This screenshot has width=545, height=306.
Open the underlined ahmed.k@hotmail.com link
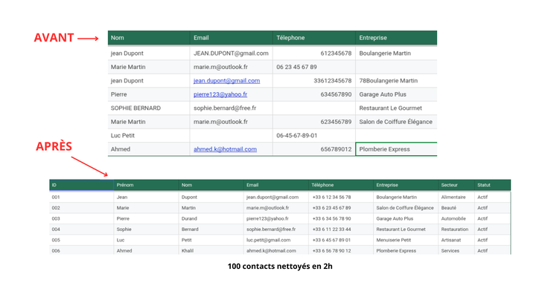tap(225, 149)
